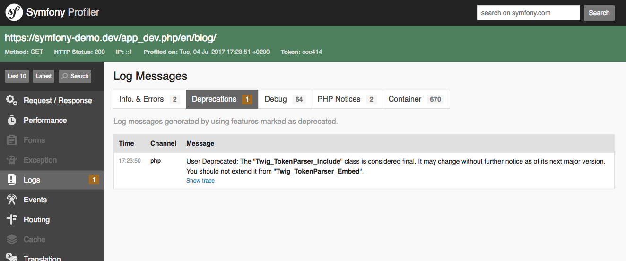The width and height of the screenshot is (626, 261).
Task: Click the Last 10 button
Action: 17,76
